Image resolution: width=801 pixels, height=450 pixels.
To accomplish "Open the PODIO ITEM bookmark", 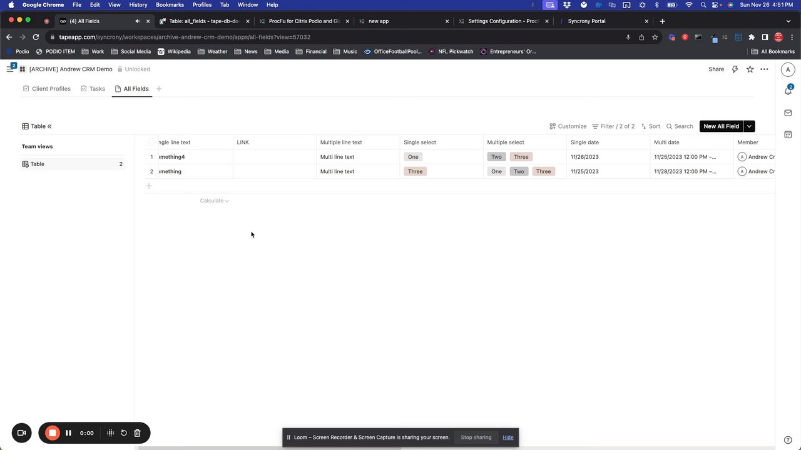I will click(x=55, y=51).
